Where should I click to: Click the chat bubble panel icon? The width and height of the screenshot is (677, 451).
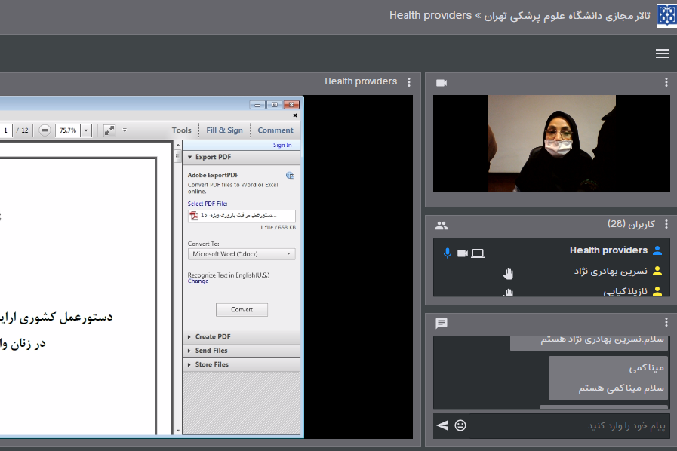click(x=442, y=323)
